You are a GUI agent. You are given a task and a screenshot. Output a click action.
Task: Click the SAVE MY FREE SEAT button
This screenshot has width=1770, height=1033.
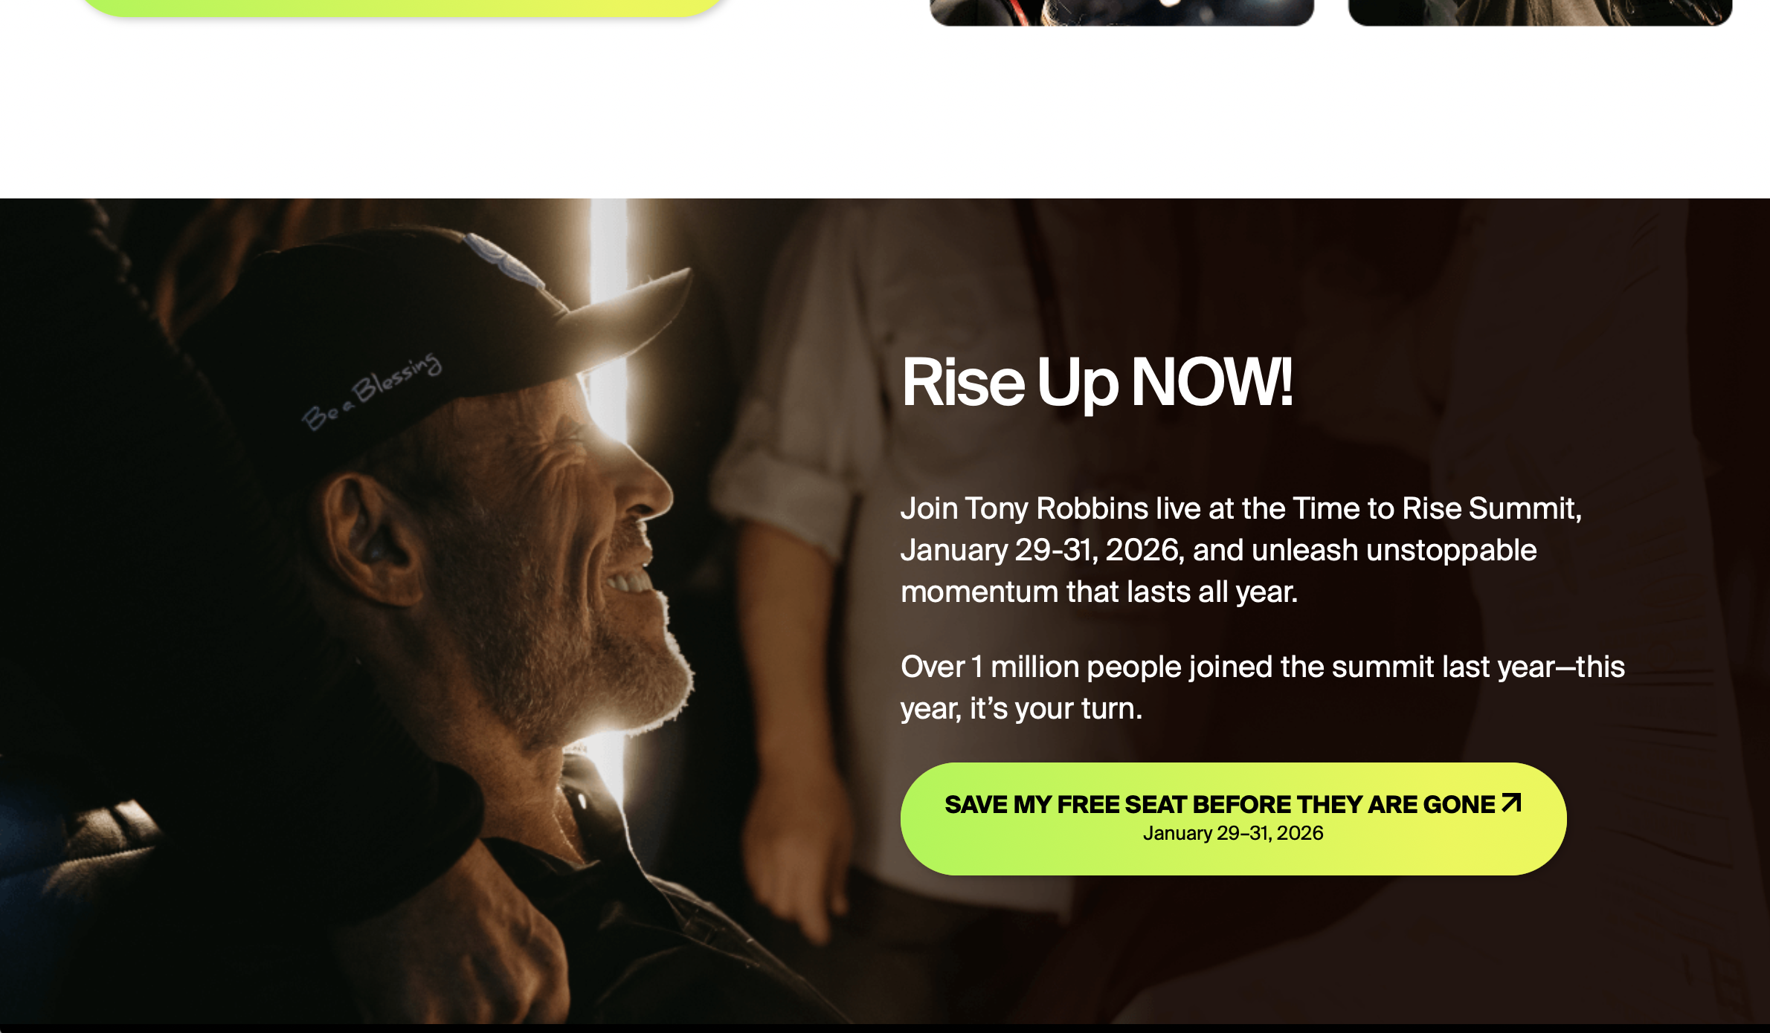pyautogui.click(x=1233, y=818)
